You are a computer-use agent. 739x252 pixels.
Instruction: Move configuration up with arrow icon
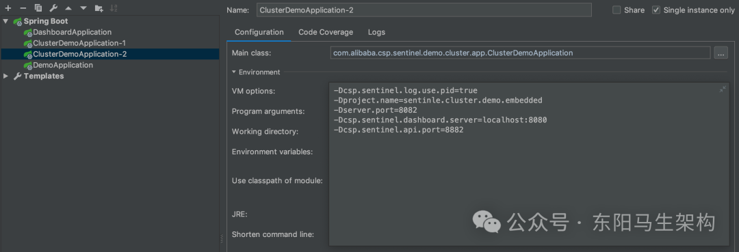coord(68,8)
